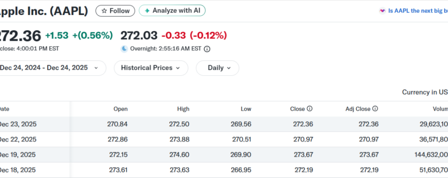The height and width of the screenshot is (178, 448).
Task: Click the star icon in Follow button
Action: [104, 11]
